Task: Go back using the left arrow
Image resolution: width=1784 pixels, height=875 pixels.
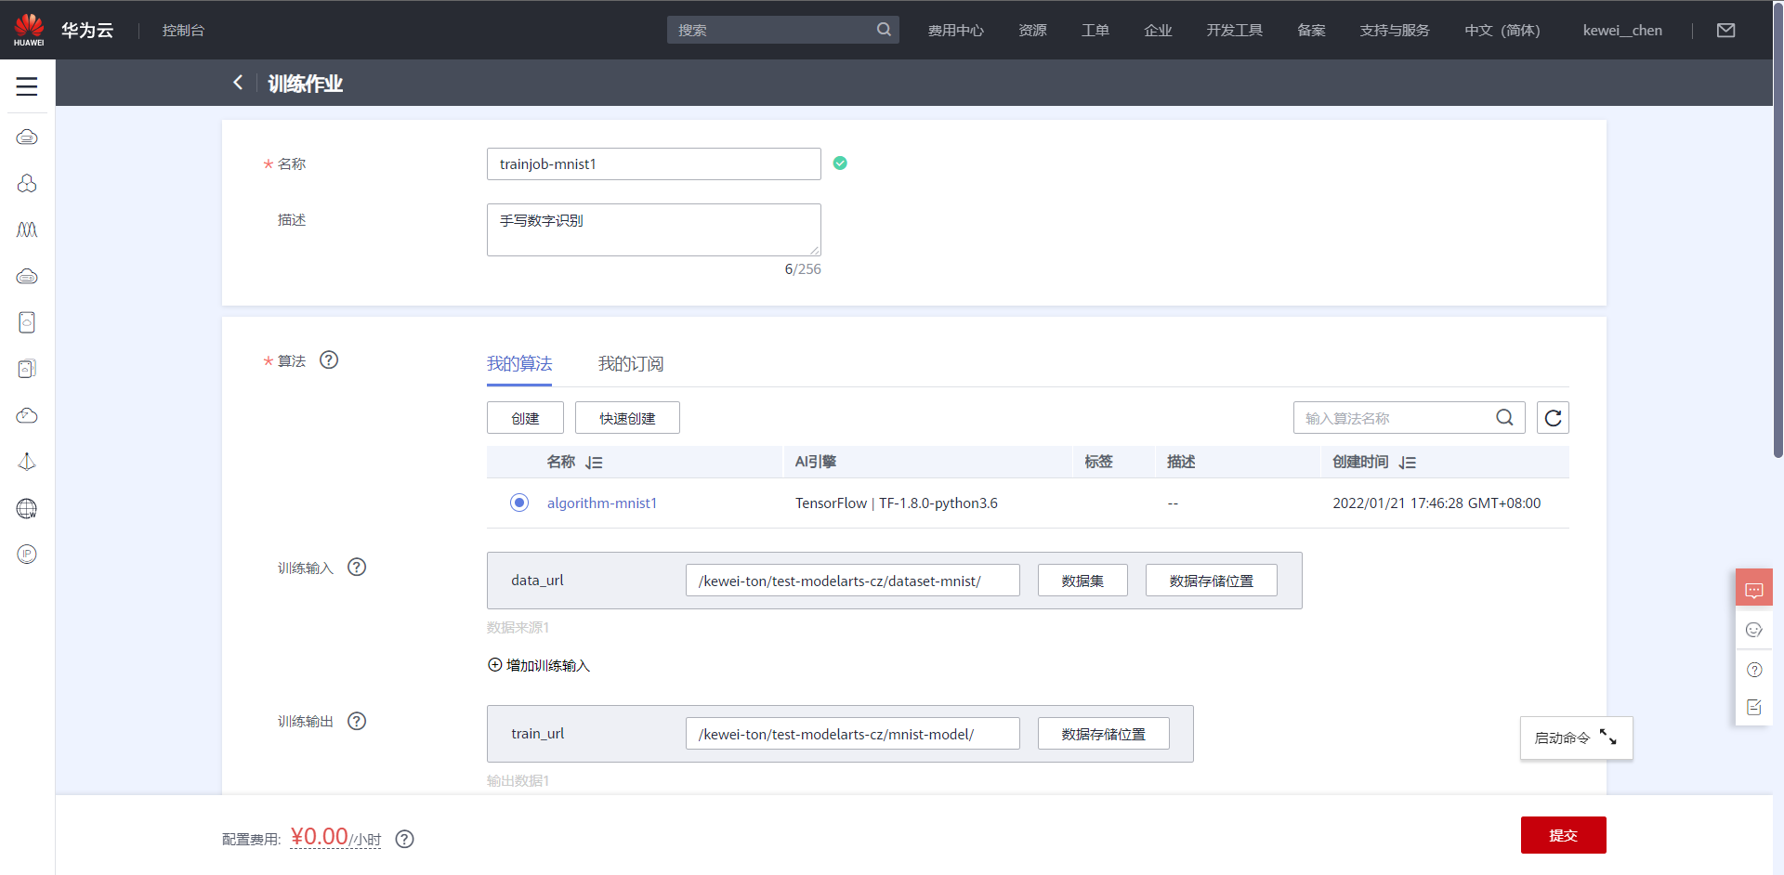Action: (x=238, y=83)
